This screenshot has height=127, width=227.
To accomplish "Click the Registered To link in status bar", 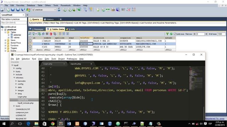I will pyautogui.click(x=215, y=119).
